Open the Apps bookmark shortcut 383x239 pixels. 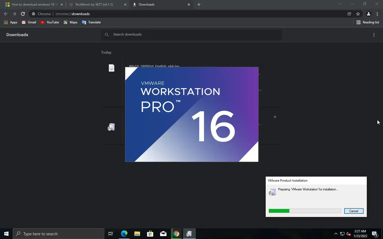click(11, 22)
